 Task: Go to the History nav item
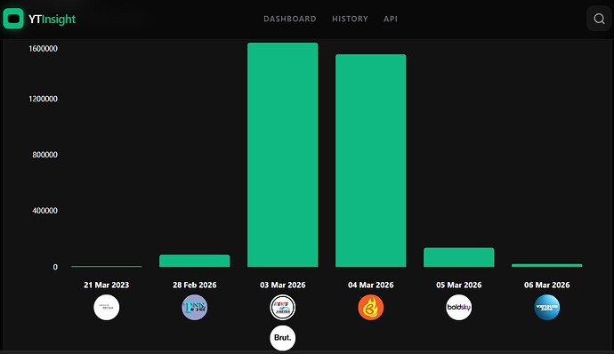point(350,19)
